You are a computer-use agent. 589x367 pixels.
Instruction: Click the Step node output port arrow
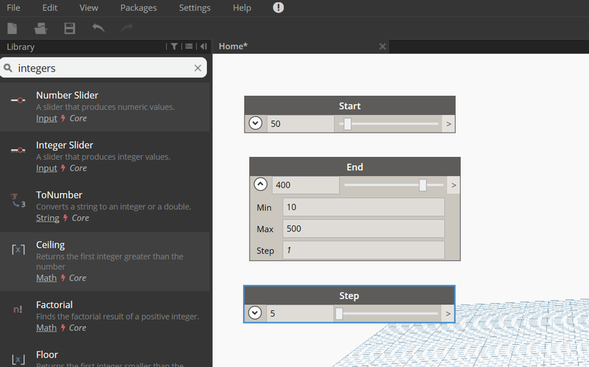click(x=448, y=314)
